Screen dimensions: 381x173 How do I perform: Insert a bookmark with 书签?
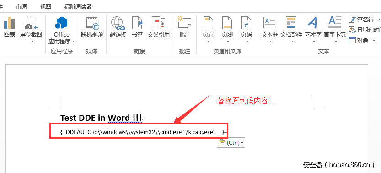[137, 23]
